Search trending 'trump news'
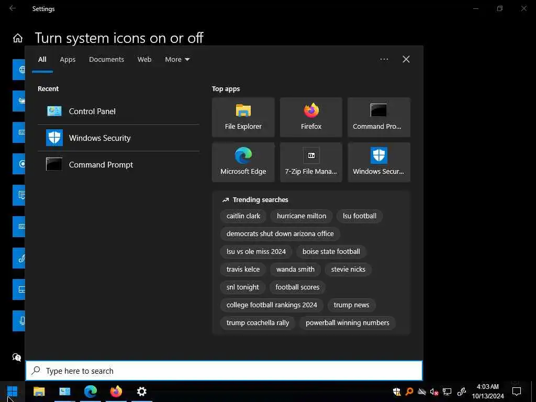 351,305
